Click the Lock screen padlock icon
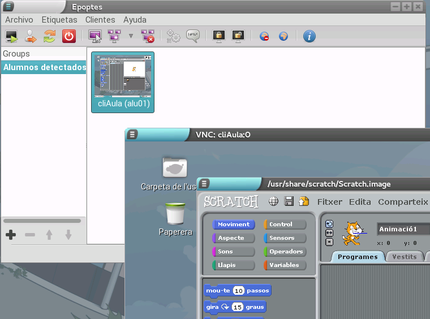The height and width of the screenshot is (319, 430). click(219, 36)
